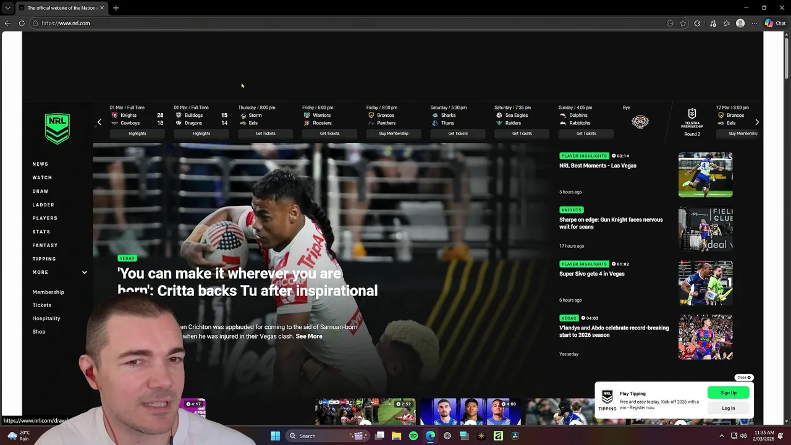Viewport: 791px width, 445px height.
Task: Open browser extensions puzzle icon
Action: click(x=697, y=23)
